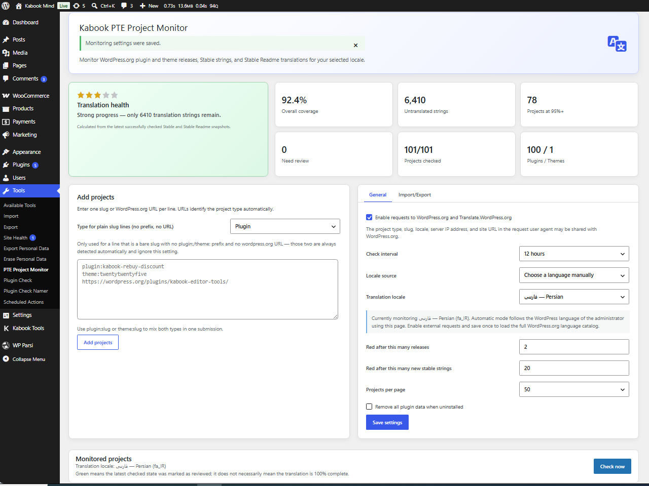Screen dimensions: 649x486
Task: Open the Users menu
Action: point(30,178)
